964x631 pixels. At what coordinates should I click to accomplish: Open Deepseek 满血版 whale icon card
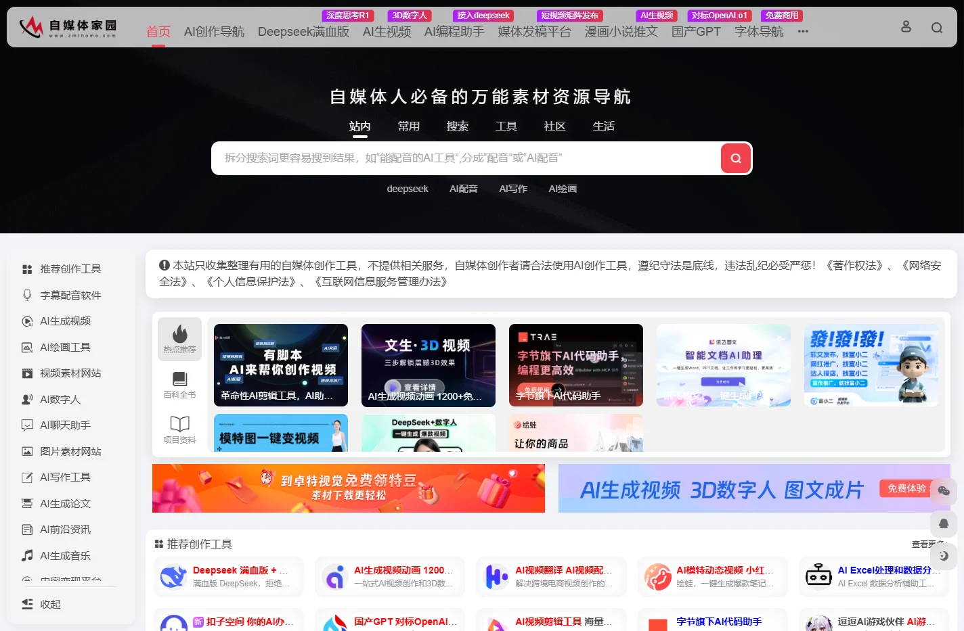coord(173,577)
